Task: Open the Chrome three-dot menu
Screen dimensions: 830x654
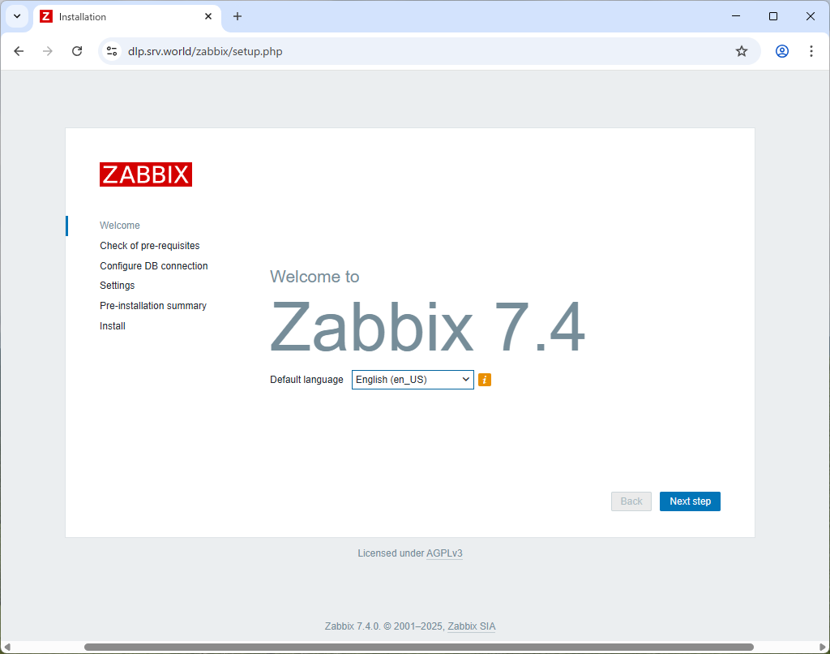Action: (x=811, y=50)
